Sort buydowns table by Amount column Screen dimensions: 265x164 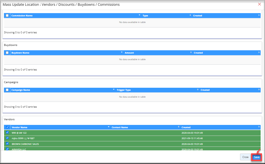[158, 53]
